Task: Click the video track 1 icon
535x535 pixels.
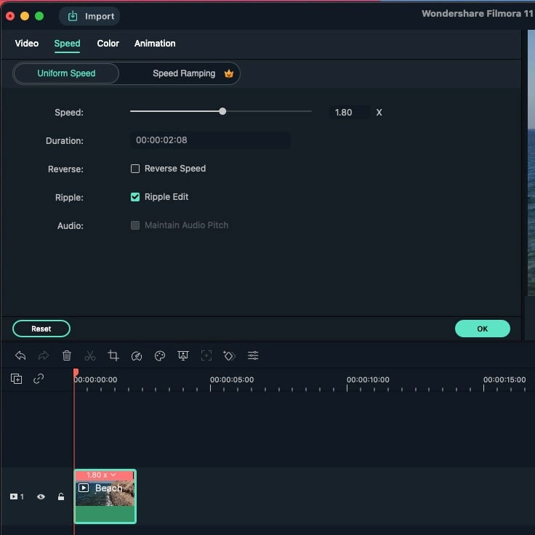Action: (x=14, y=496)
